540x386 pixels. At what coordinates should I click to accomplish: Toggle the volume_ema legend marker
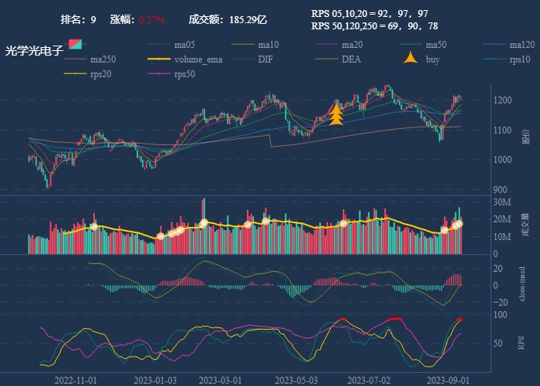158,59
